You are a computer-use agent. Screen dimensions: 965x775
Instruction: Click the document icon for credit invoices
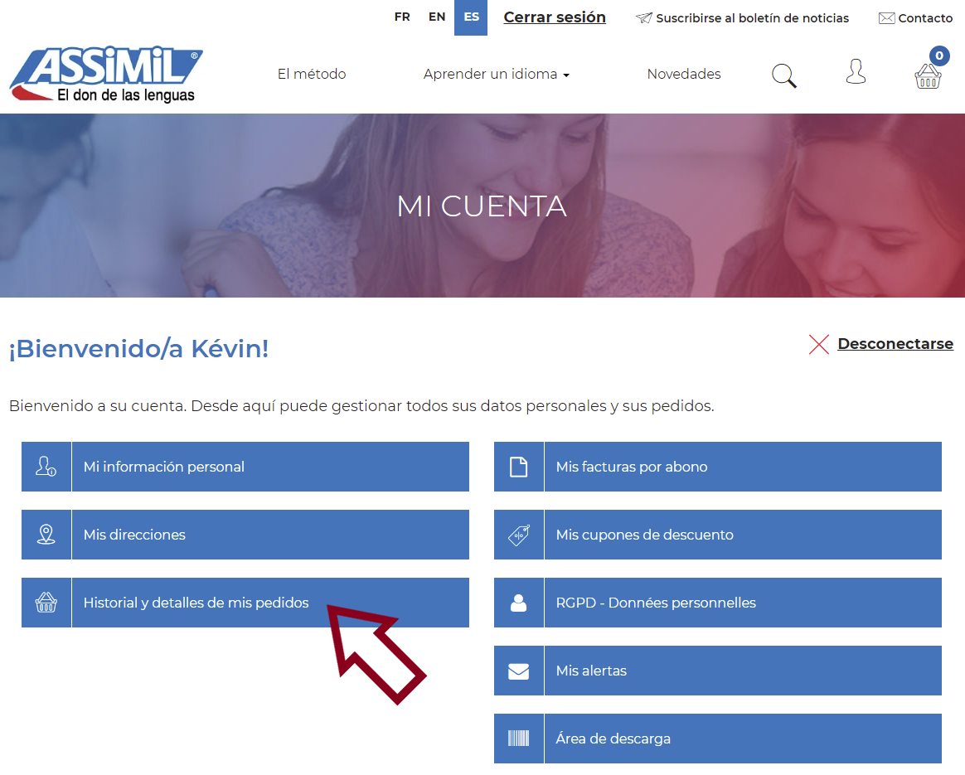(519, 467)
